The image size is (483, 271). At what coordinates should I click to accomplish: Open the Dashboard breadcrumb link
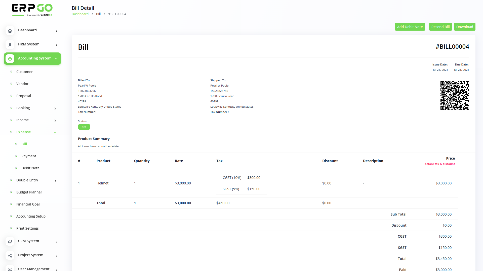[x=80, y=14]
